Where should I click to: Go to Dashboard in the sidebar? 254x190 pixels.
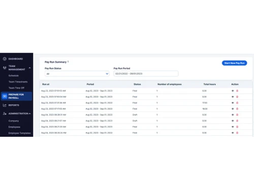click(x=16, y=59)
